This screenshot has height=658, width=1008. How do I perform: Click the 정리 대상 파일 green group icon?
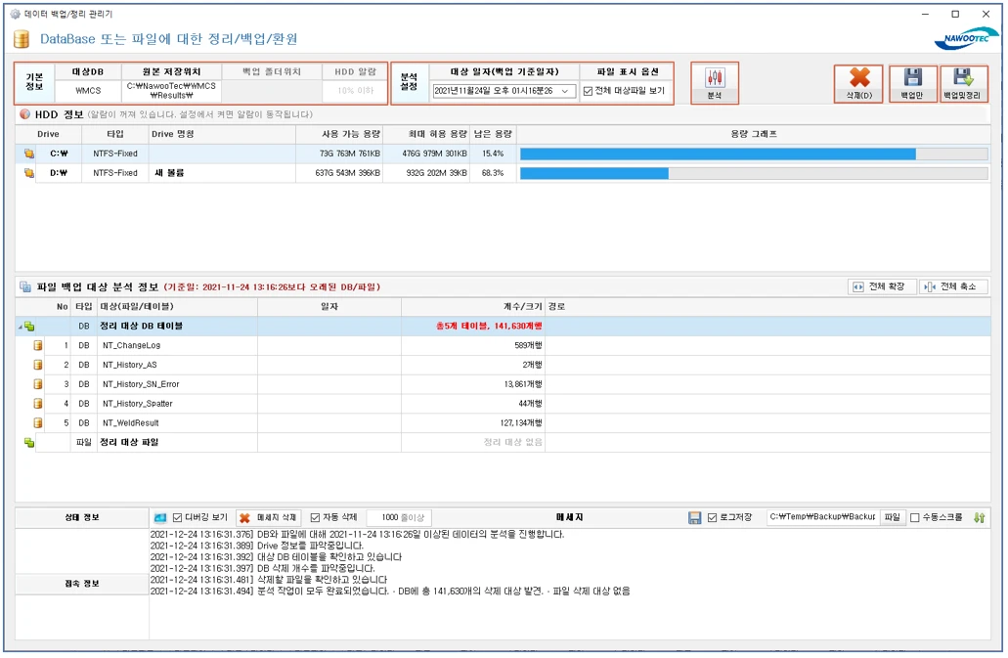tap(29, 443)
